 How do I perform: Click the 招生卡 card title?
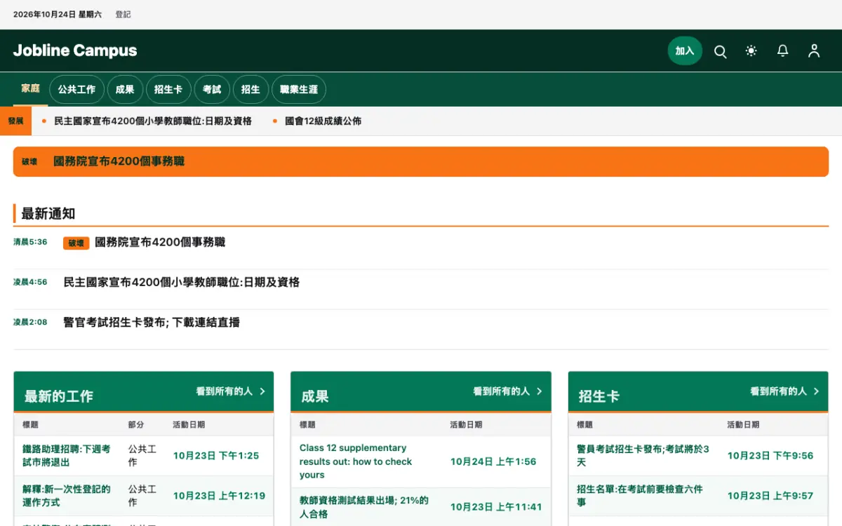[599, 396]
